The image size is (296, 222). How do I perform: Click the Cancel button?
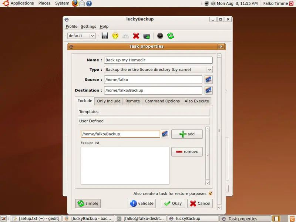200,203
